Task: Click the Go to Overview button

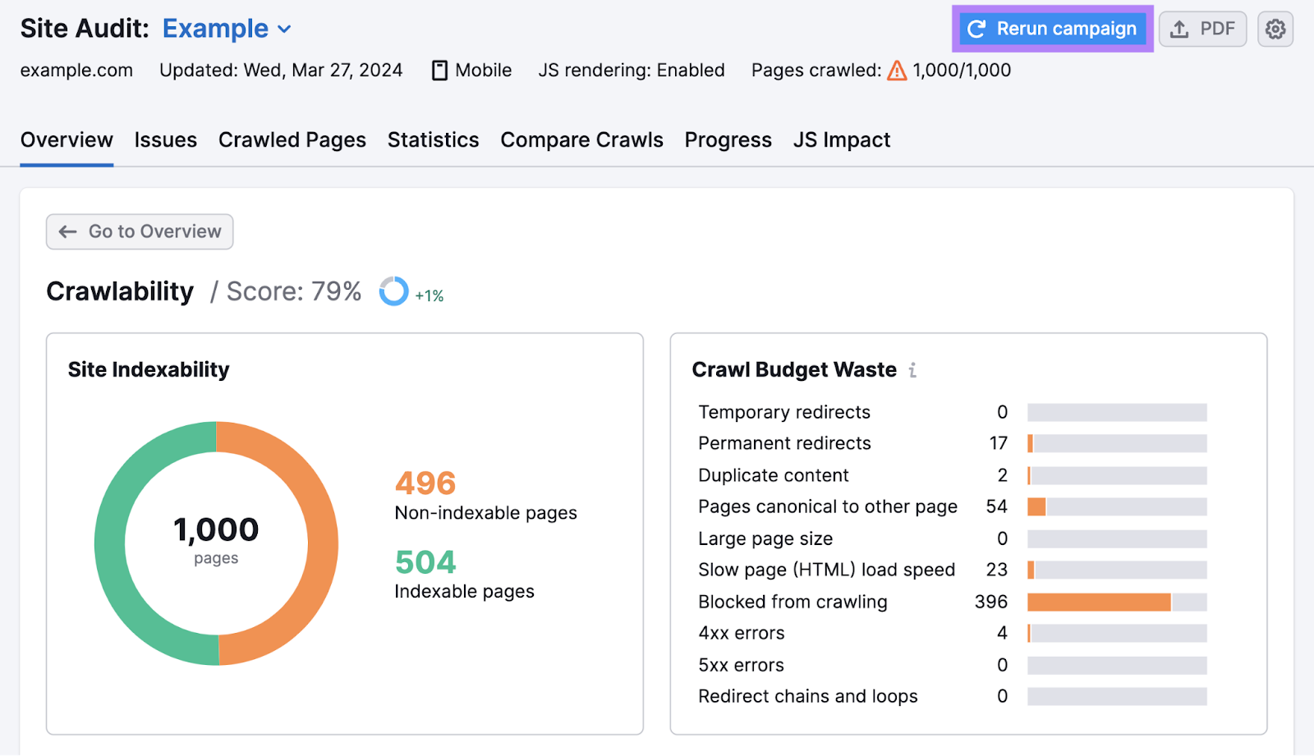Action: click(x=139, y=231)
